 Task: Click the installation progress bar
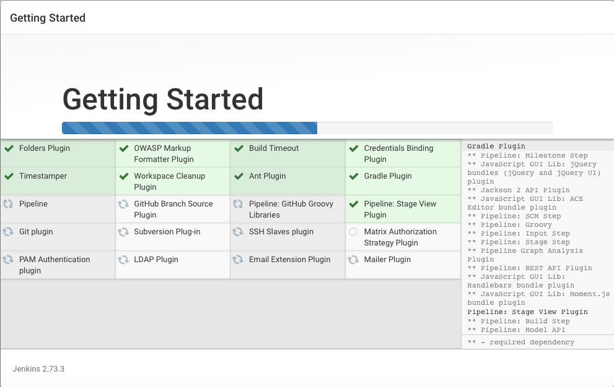pyautogui.click(x=307, y=128)
